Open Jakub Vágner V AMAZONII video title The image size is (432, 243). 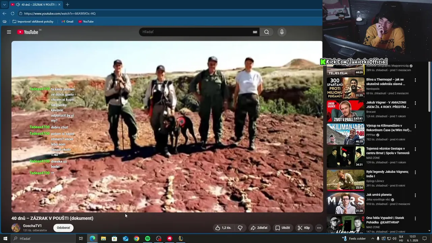point(388,105)
